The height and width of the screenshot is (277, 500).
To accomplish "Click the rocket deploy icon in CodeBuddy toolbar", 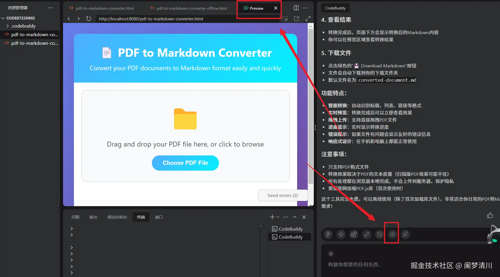I will tap(405, 235).
